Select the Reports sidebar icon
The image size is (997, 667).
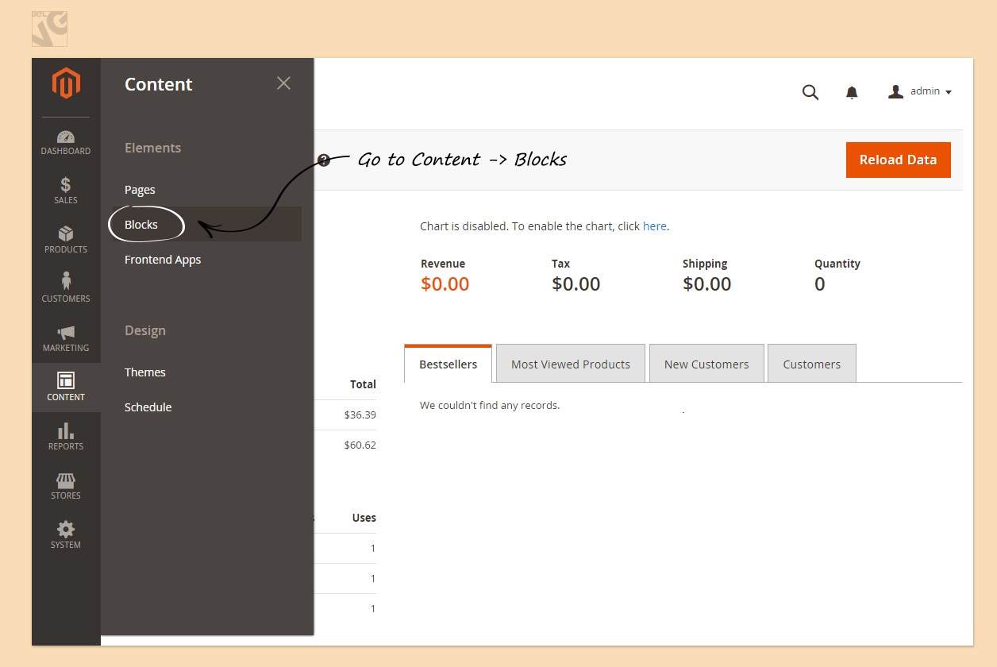pyautogui.click(x=66, y=437)
